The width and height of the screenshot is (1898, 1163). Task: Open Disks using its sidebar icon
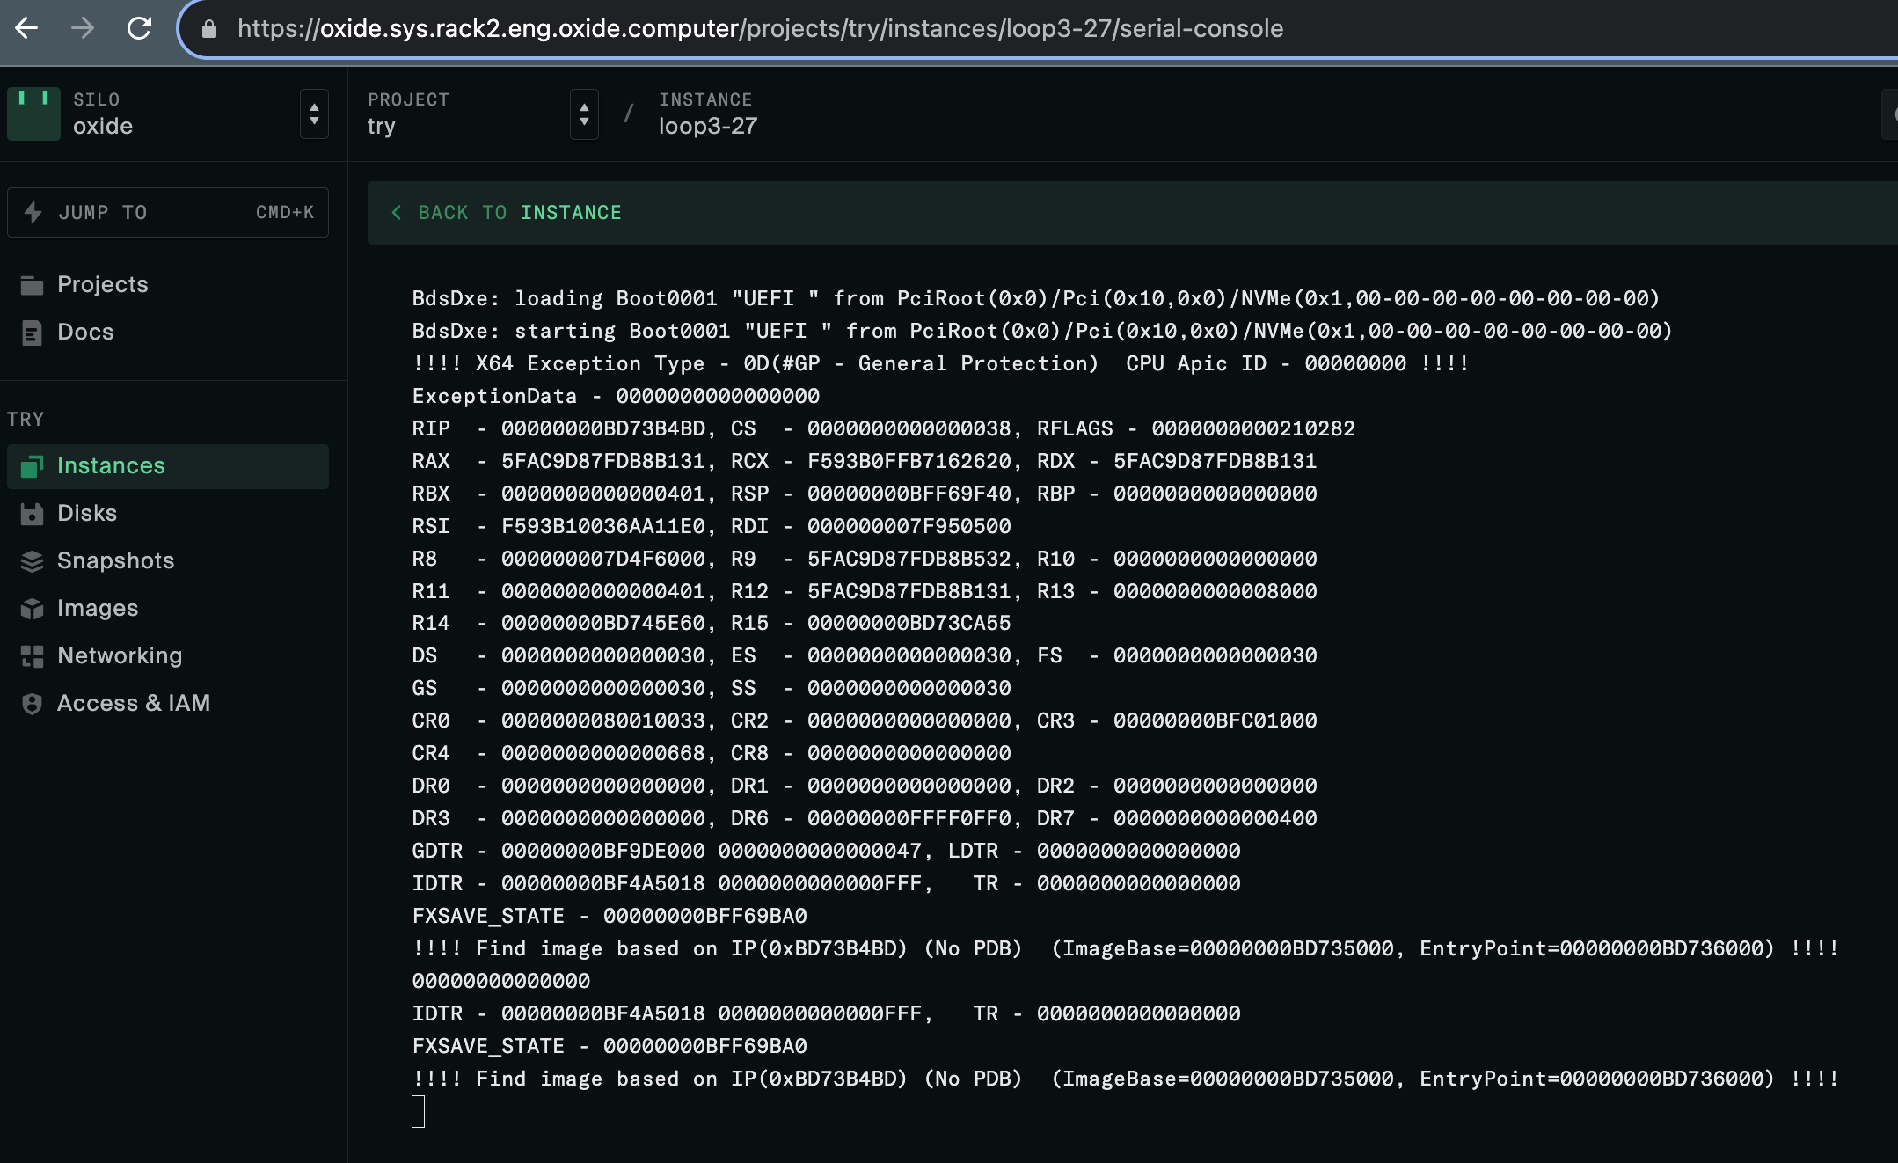[32, 513]
